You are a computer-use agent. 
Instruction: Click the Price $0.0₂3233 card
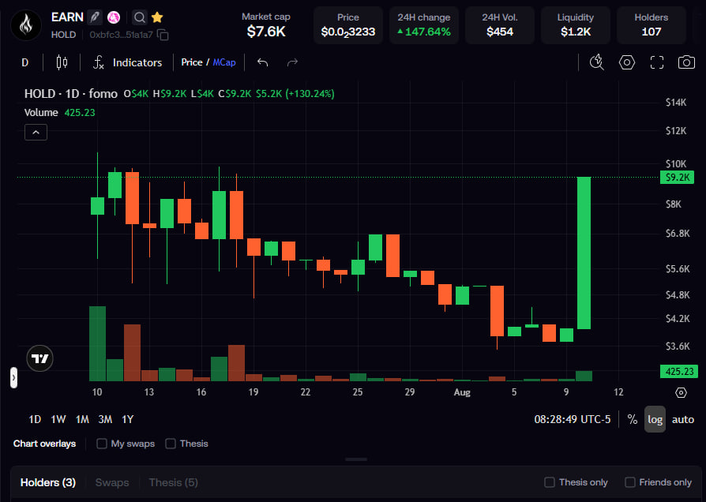(x=348, y=25)
